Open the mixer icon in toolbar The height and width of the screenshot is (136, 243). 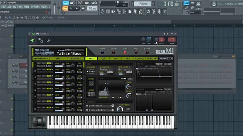point(124,12)
